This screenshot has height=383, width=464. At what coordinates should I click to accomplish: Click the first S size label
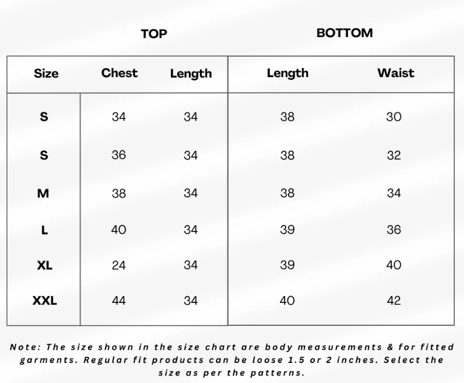[x=44, y=117]
